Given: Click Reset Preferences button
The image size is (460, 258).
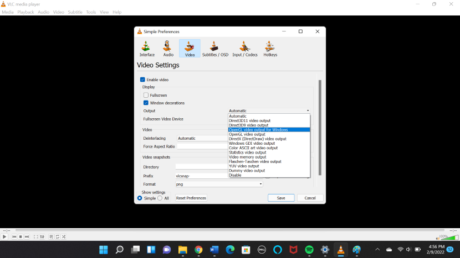Looking at the screenshot, I should click(191, 198).
